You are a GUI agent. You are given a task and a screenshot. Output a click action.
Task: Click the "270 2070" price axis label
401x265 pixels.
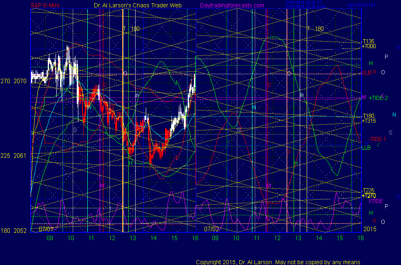13,81
